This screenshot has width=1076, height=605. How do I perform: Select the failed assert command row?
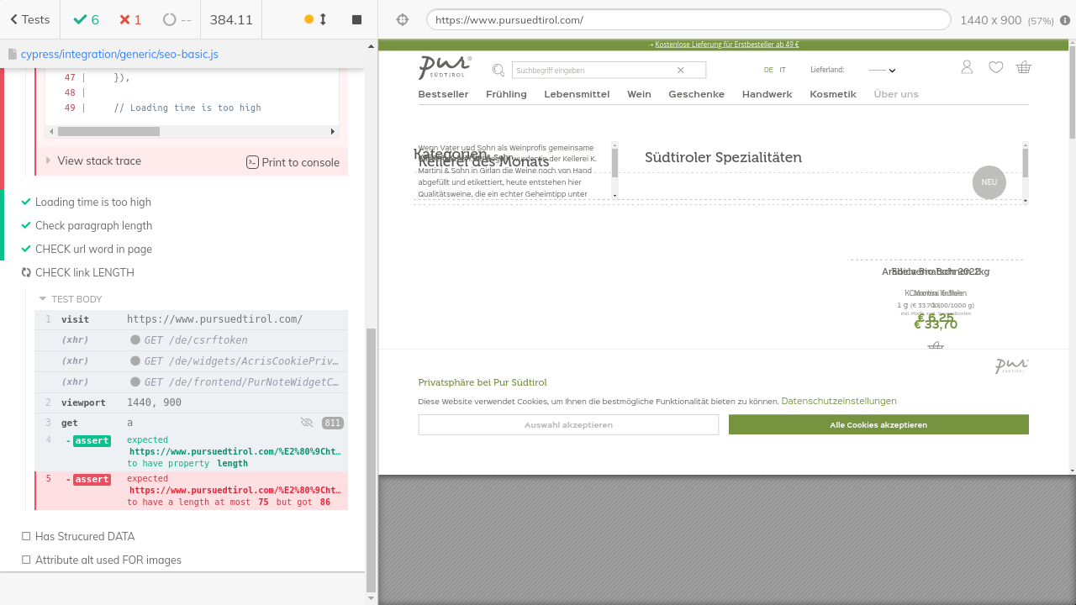[191, 490]
